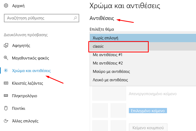Click the Αντιθέσεις section heading

click(x=102, y=18)
